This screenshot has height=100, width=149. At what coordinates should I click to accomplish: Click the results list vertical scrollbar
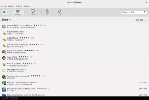point(148,41)
